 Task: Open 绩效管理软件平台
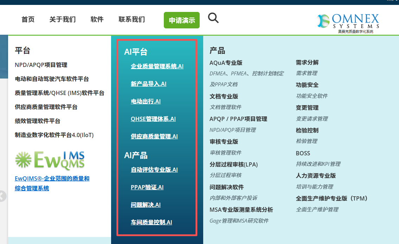pyautogui.click(x=37, y=121)
